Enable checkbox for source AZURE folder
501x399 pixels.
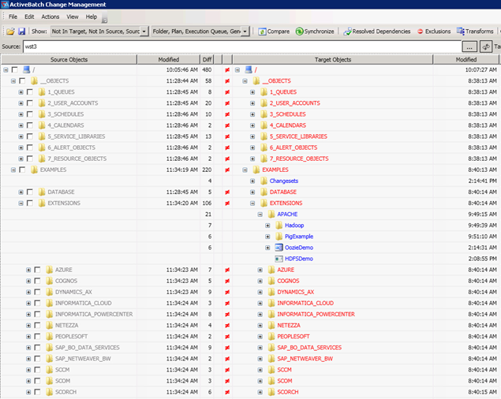pyautogui.click(x=38, y=270)
